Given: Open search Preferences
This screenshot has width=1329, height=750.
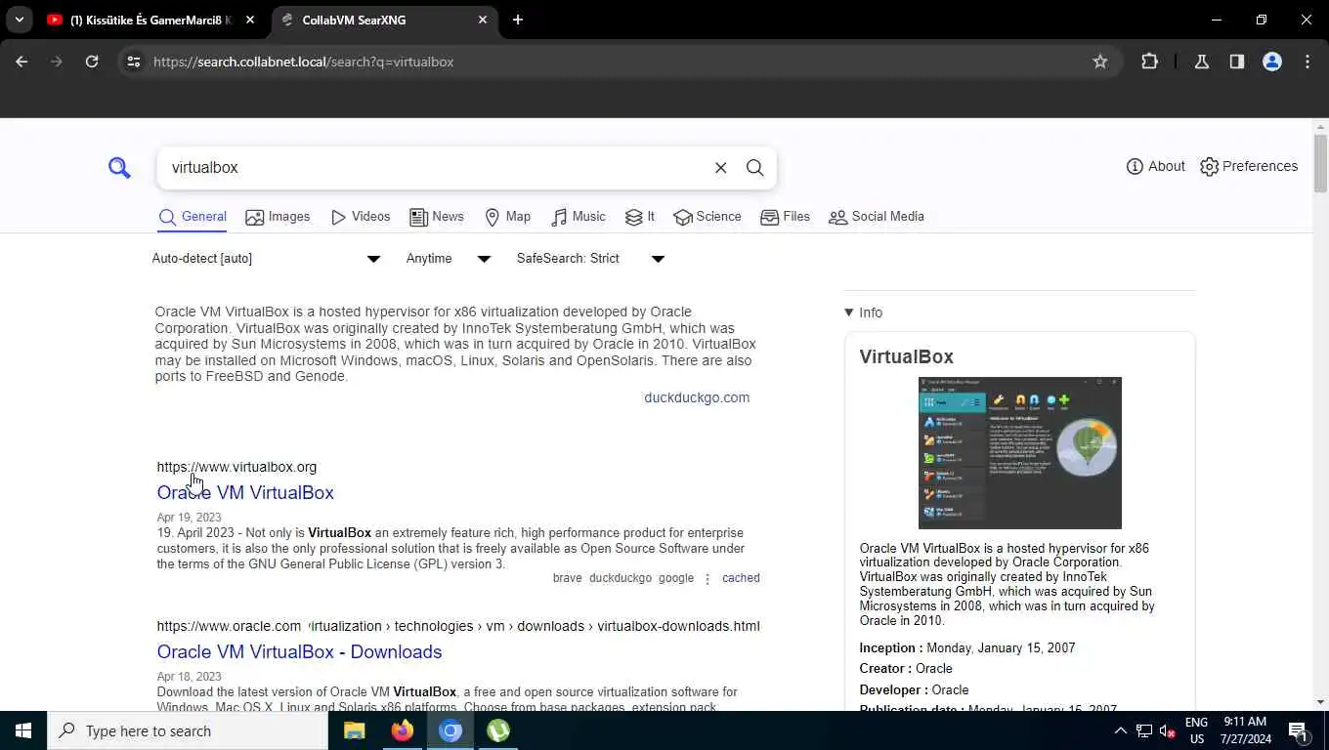Looking at the screenshot, I should click(1249, 166).
